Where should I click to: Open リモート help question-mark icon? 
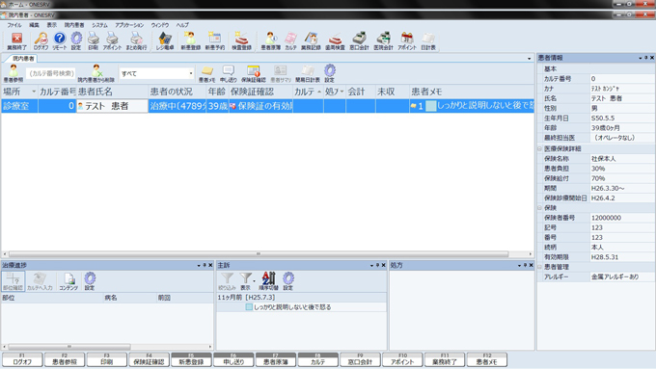(60, 41)
